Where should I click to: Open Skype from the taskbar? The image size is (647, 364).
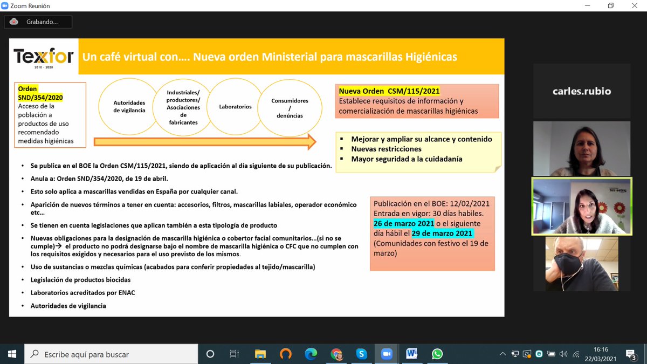coord(361,354)
